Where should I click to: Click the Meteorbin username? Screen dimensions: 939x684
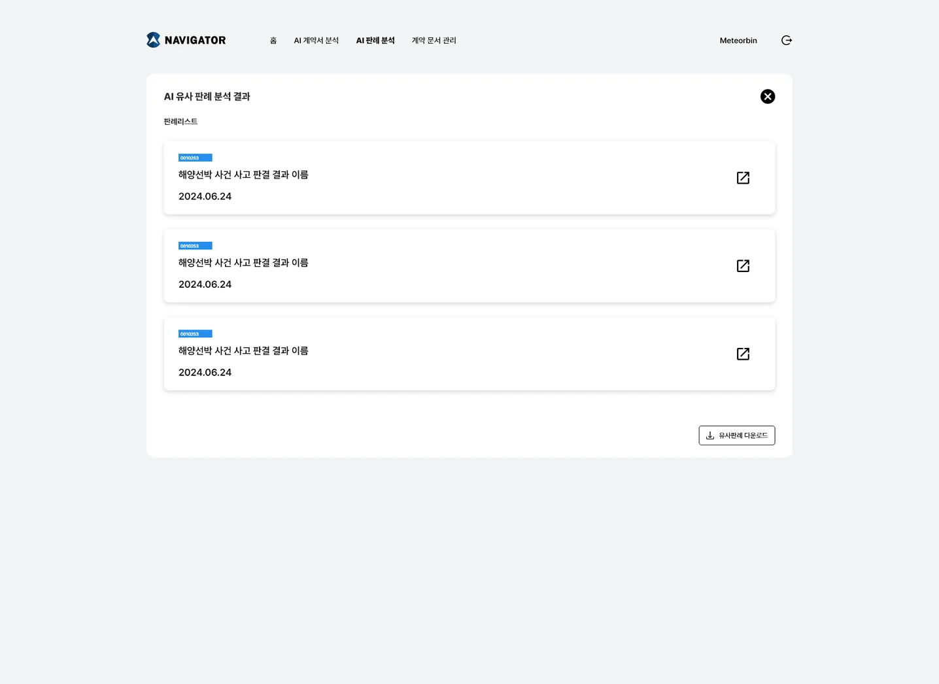[x=738, y=41]
